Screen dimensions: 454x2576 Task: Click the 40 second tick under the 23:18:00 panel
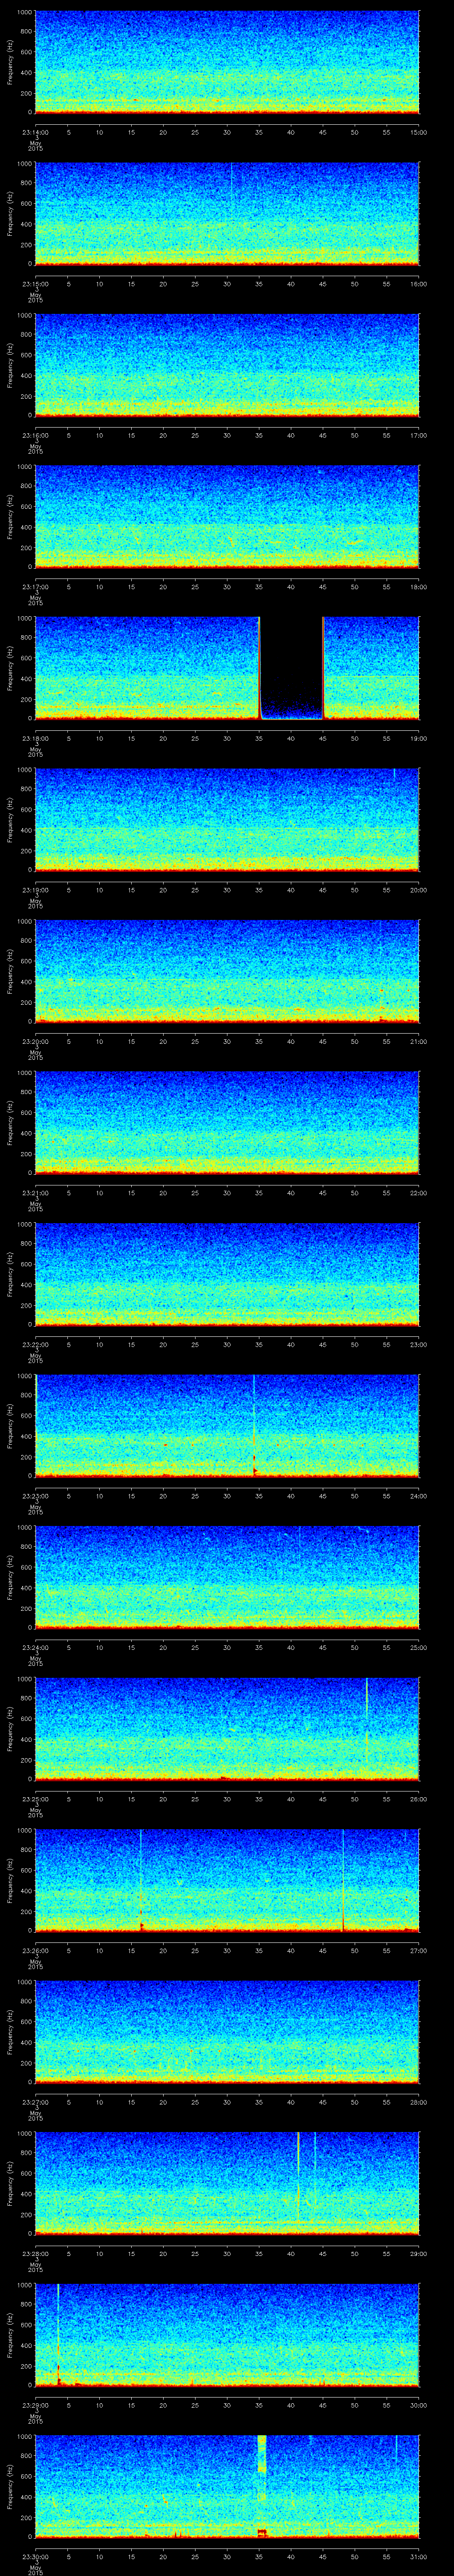pos(291,738)
